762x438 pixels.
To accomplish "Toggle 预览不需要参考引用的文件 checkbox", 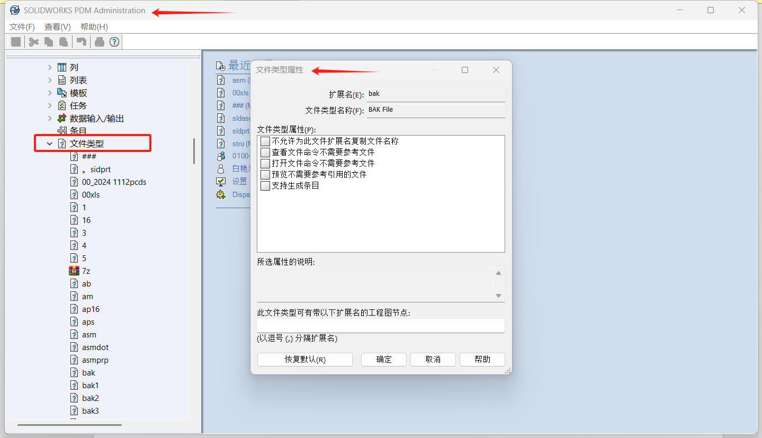I will click(265, 175).
